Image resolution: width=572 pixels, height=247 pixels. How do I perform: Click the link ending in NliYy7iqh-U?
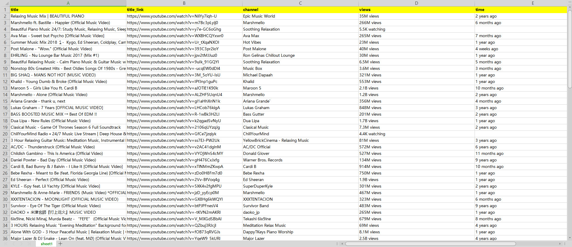coord(172,16)
